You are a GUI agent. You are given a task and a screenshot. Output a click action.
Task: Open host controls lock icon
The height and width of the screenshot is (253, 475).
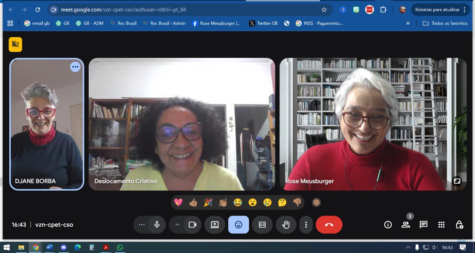pos(459,224)
